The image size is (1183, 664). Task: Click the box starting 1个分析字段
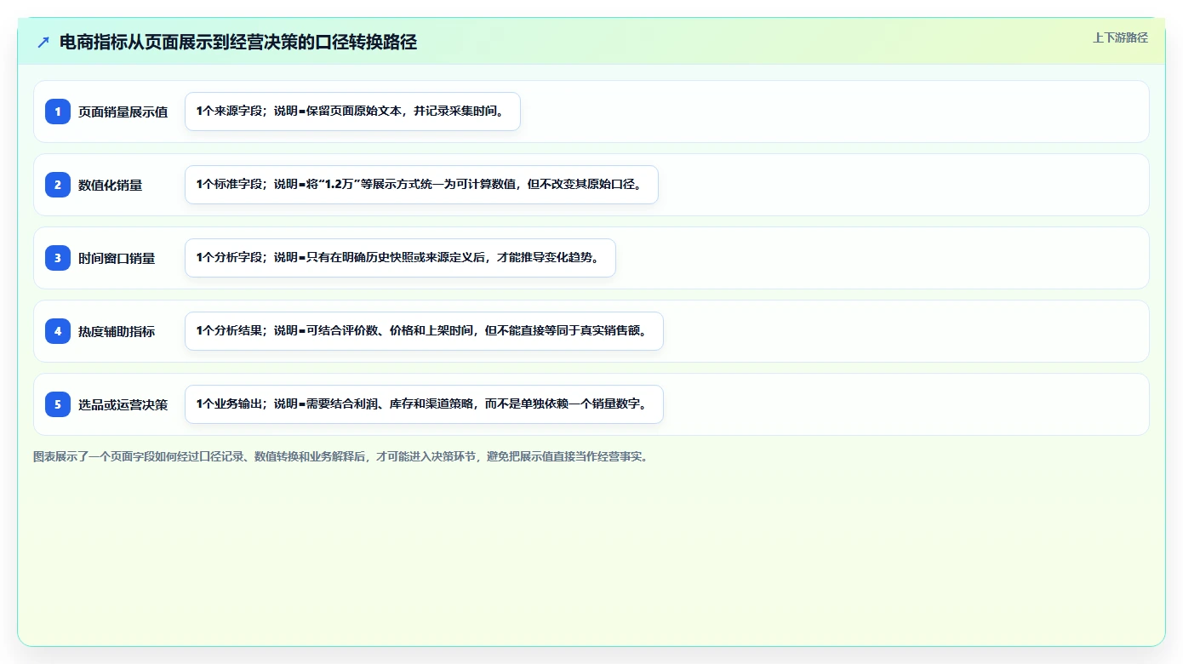(400, 258)
